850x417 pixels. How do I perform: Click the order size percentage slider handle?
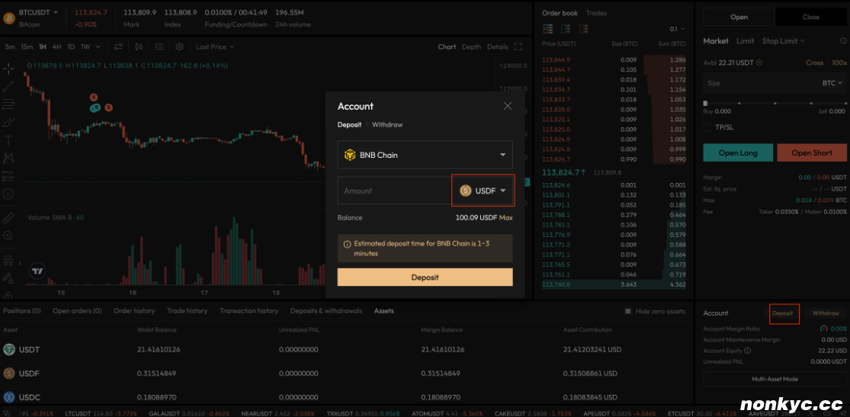[705, 103]
